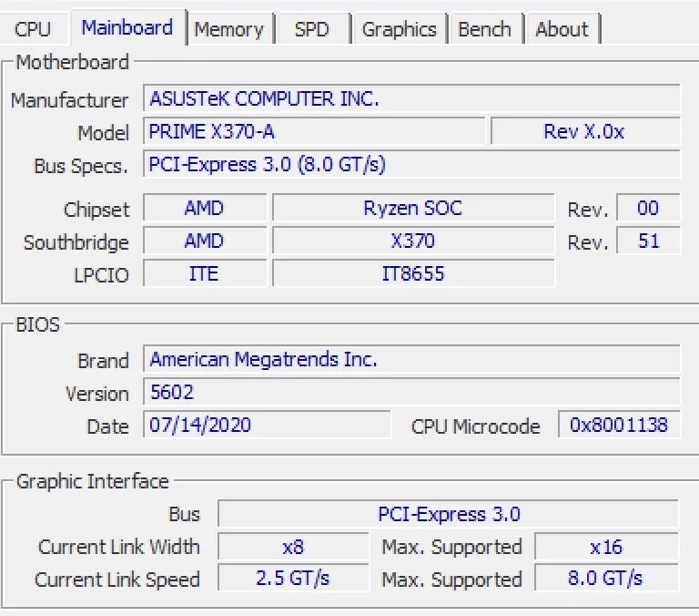Select the Mainboard tab

click(127, 27)
